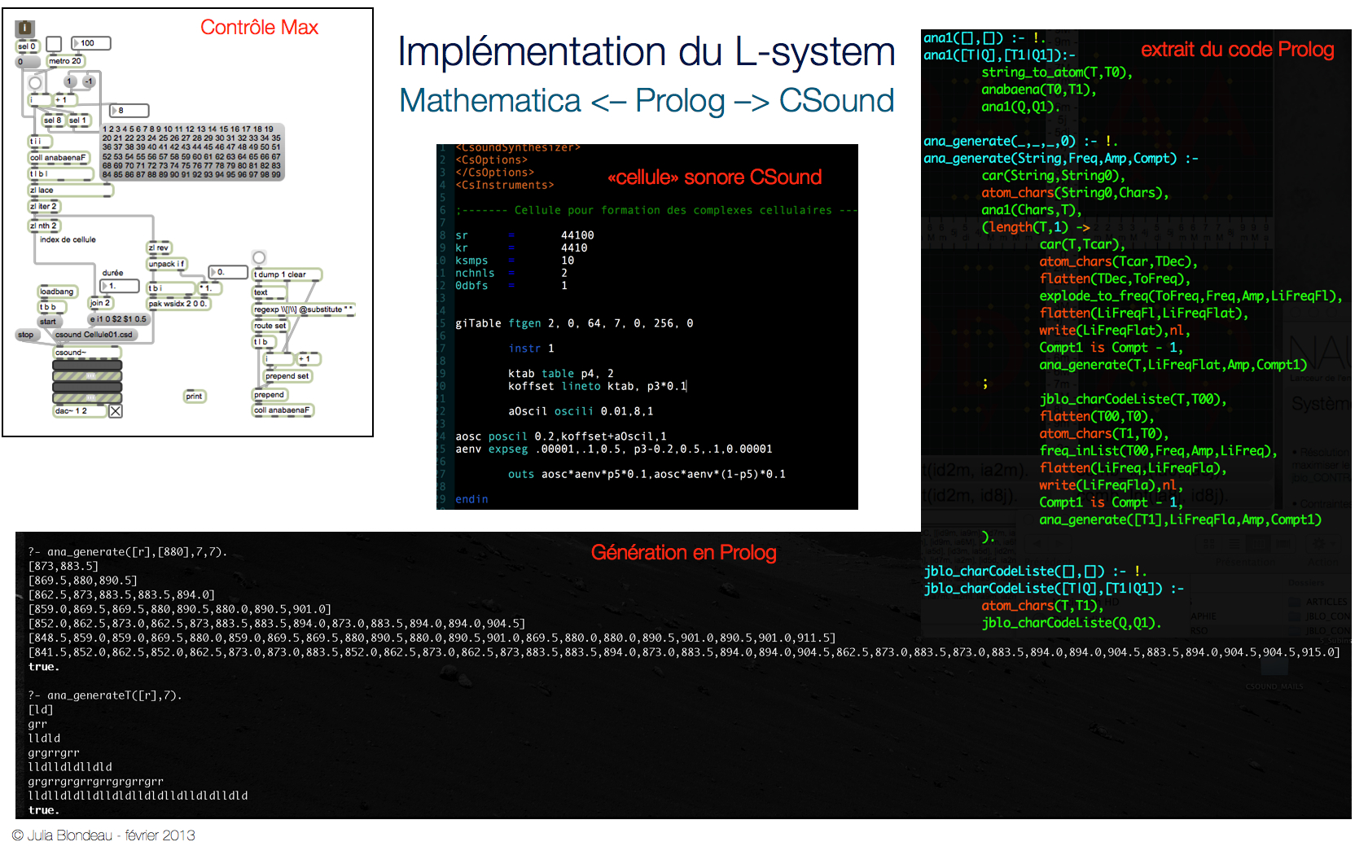
Task: Click the top dark csound~ level bar
Action: tap(87, 365)
